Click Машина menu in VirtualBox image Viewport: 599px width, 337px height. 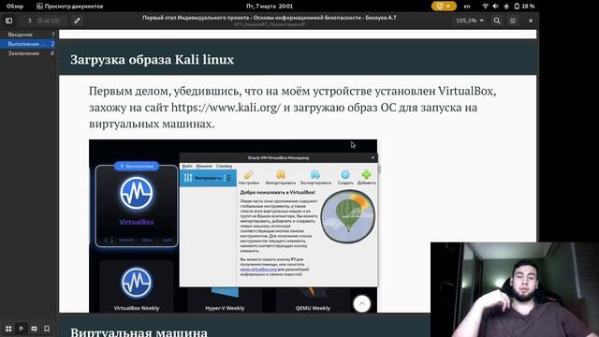pyautogui.click(x=204, y=167)
